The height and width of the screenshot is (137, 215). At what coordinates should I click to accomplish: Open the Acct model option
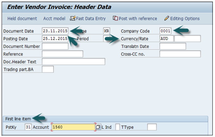pos(54,18)
